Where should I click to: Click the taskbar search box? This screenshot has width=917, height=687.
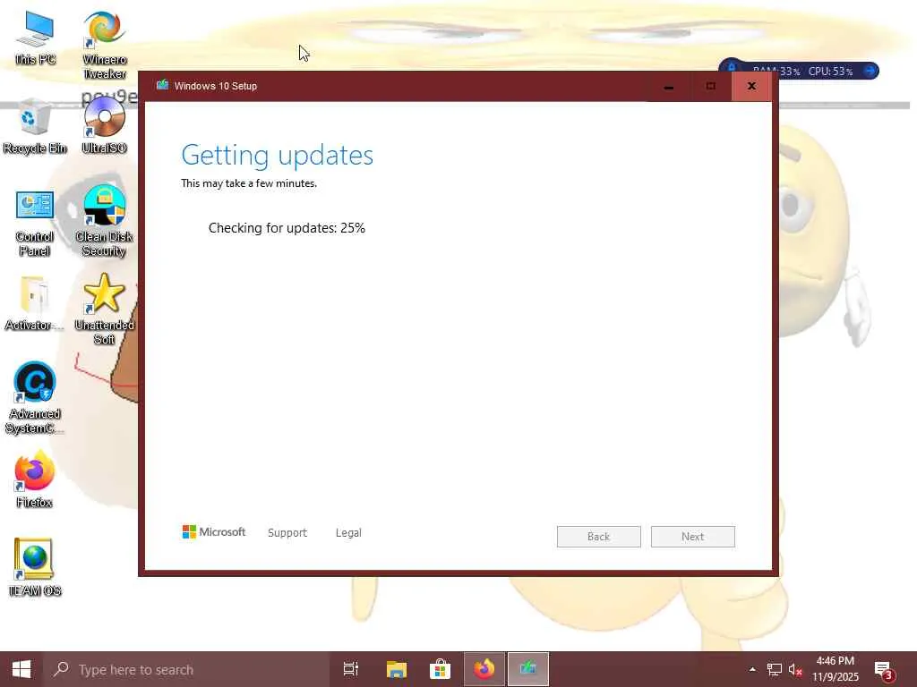click(186, 669)
